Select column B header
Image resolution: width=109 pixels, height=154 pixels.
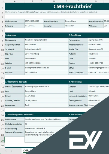pyautogui.click(x=32, y=1)
